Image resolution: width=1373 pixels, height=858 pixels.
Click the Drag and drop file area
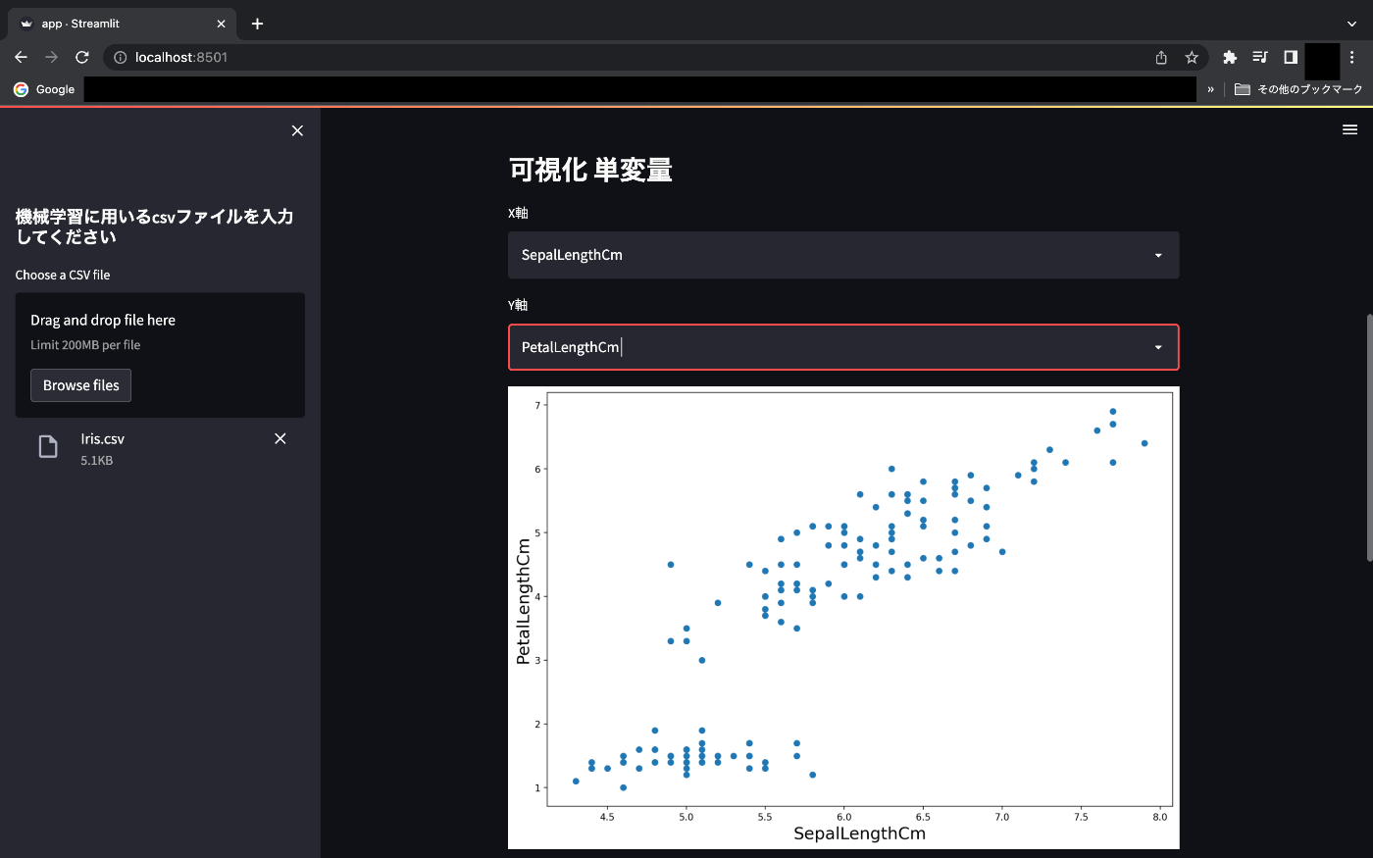[x=160, y=355]
